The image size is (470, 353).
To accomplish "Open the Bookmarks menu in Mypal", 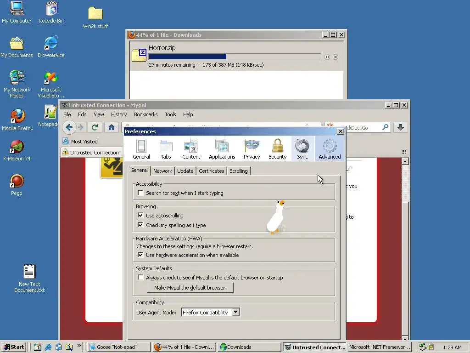I will [x=145, y=114].
